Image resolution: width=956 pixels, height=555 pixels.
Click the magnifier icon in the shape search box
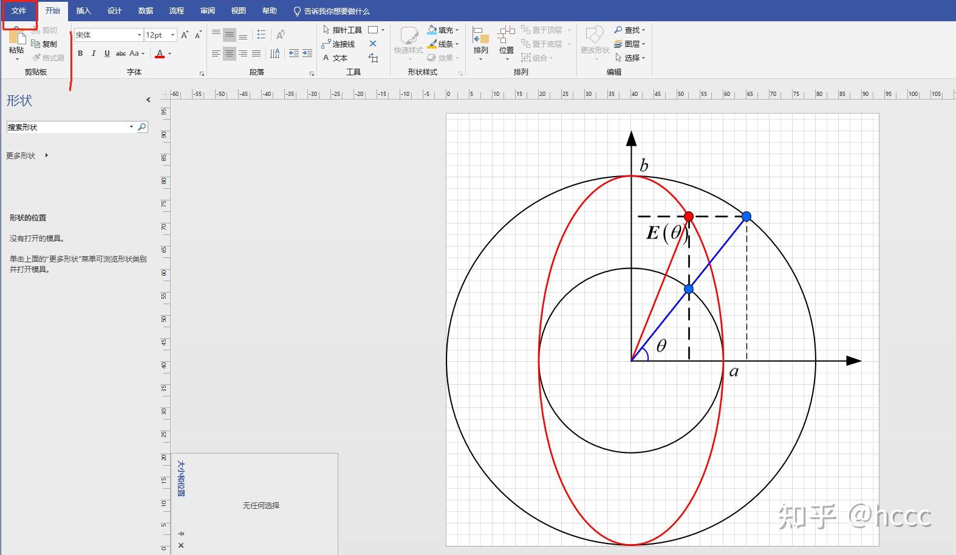(142, 127)
